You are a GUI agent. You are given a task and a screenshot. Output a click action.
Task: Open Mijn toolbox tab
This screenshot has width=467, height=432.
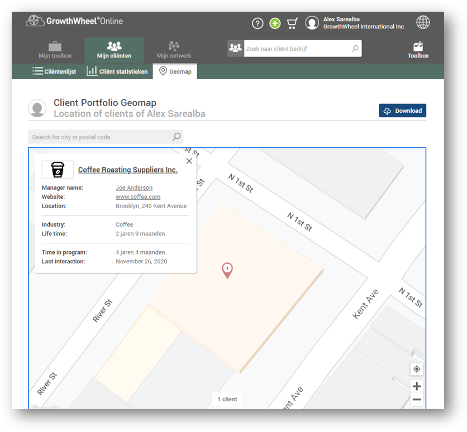click(x=55, y=50)
